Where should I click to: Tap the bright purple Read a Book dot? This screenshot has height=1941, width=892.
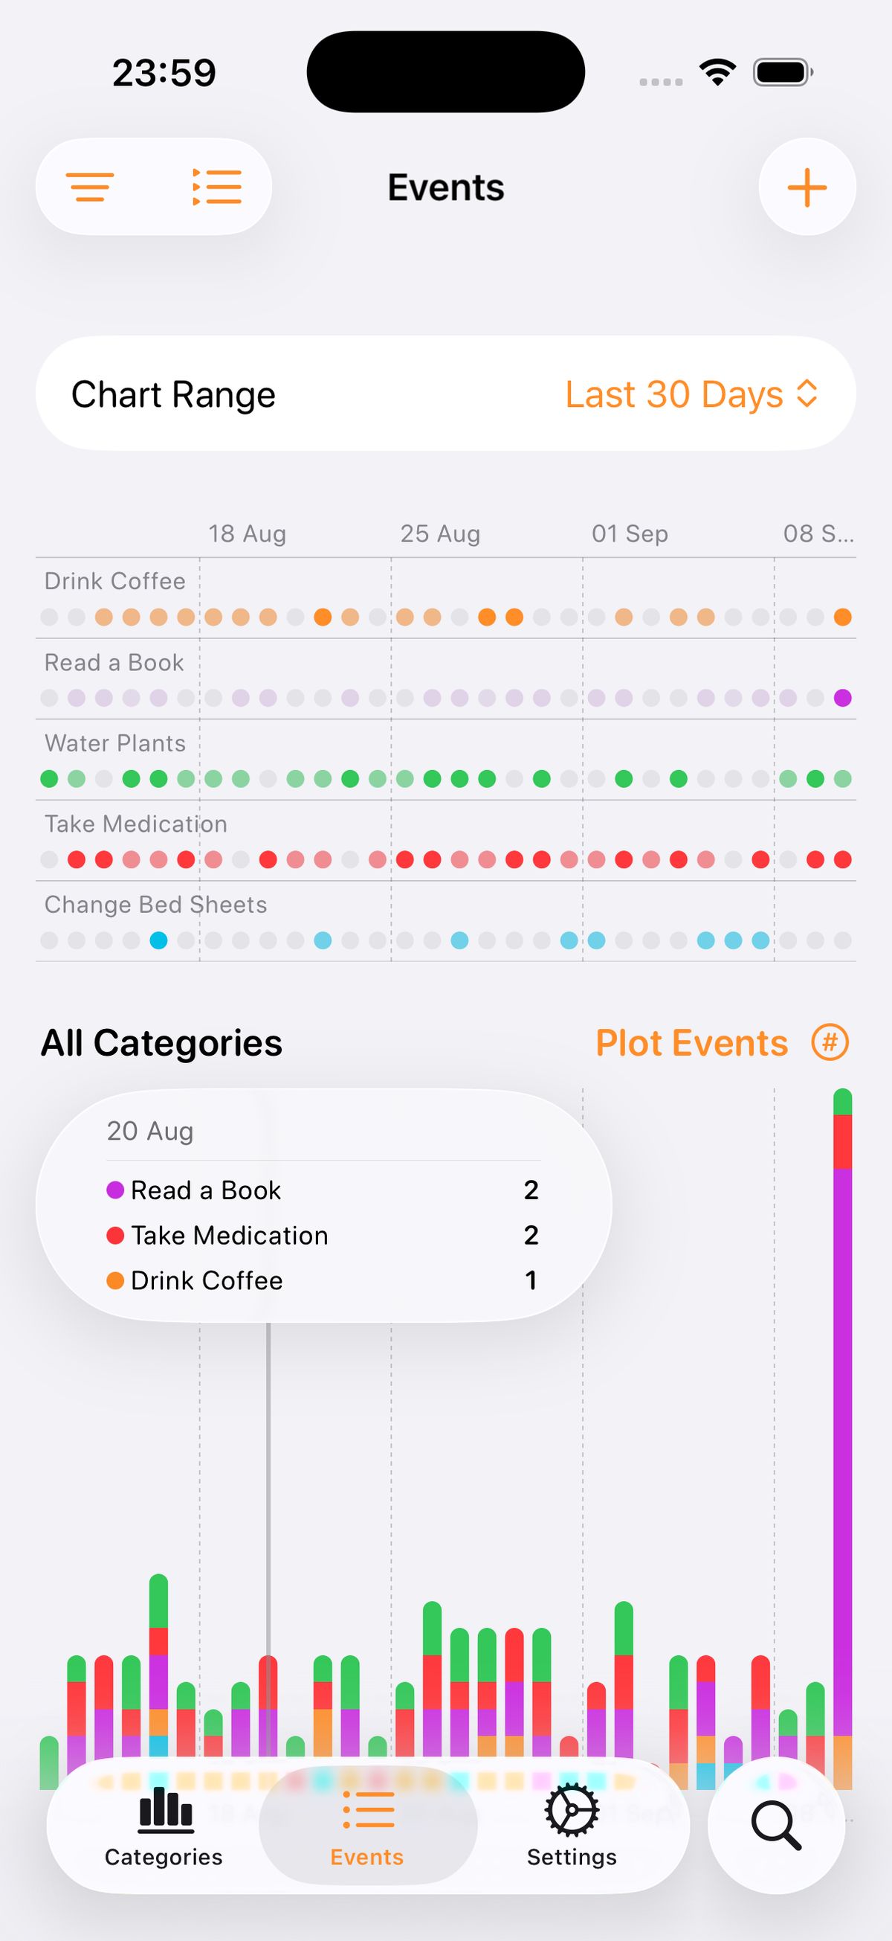click(x=842, y=698)
